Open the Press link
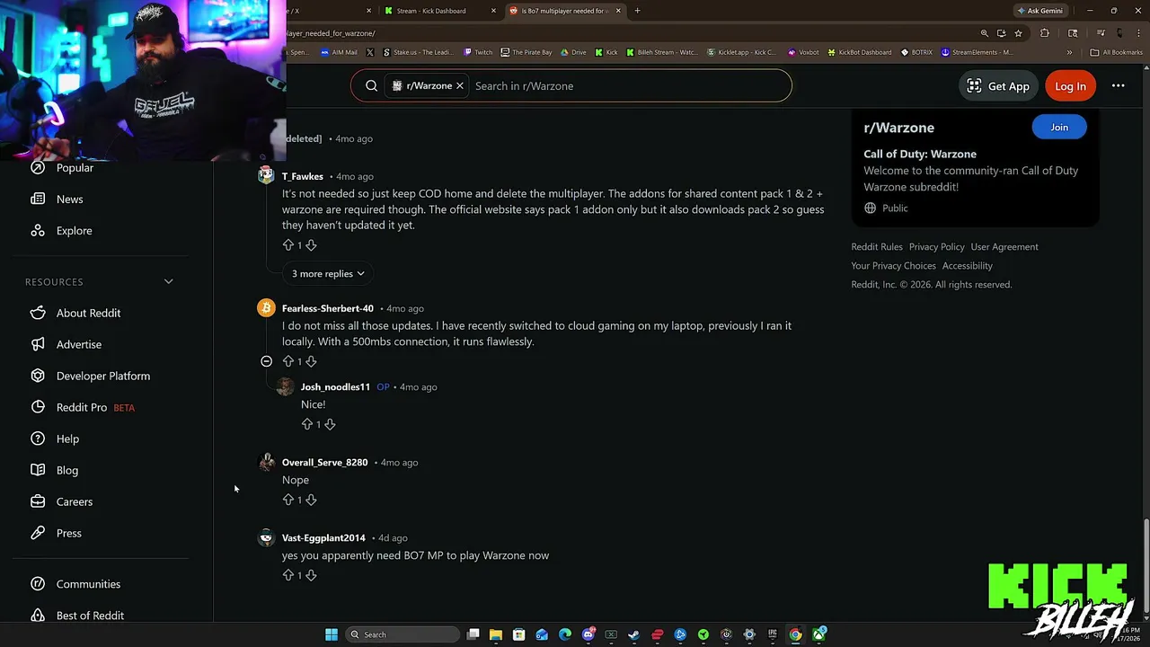 (x=69, y=534)
